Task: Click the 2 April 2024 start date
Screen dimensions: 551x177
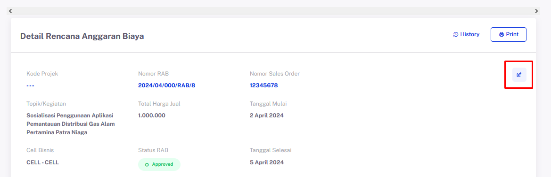Action: (x=267, y=115)
